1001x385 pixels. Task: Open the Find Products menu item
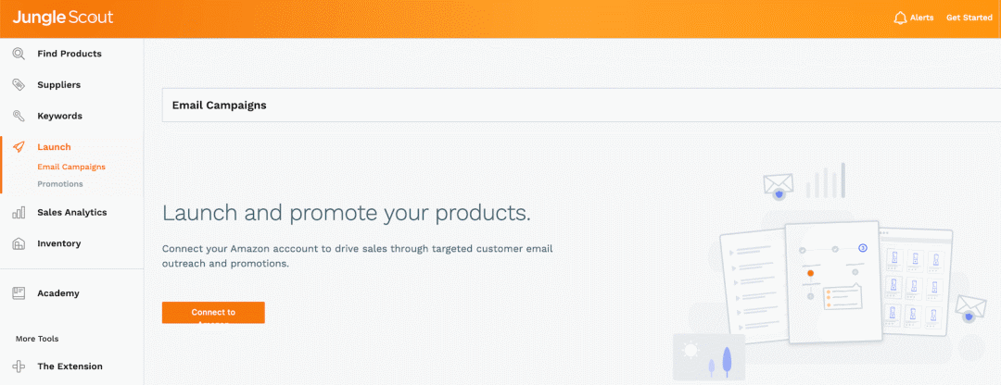70,54
